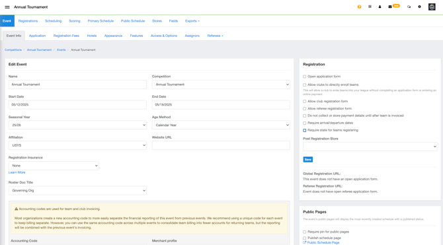Click the Learn More link
Viewport: 443px width, 245px height.
(17, 172)
